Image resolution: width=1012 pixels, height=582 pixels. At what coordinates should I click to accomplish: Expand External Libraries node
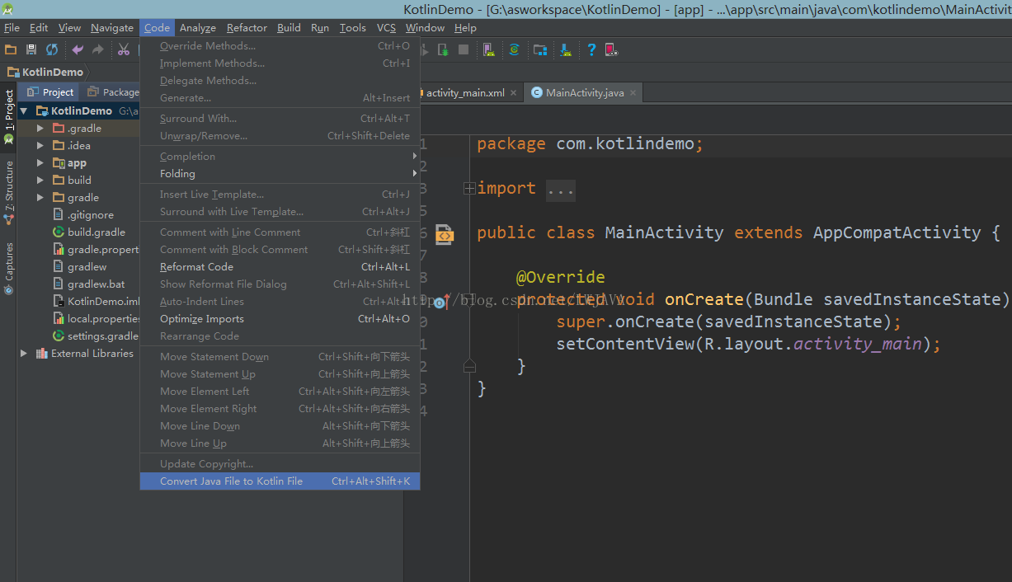[x=25, y=353]
